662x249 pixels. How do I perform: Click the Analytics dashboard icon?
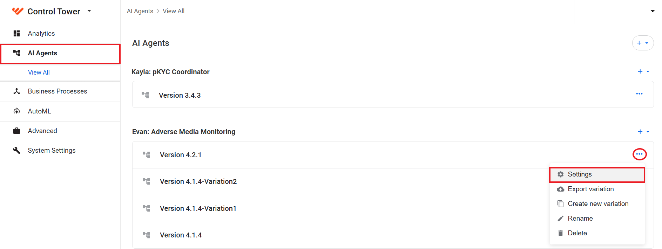click(x=16, y=33)
